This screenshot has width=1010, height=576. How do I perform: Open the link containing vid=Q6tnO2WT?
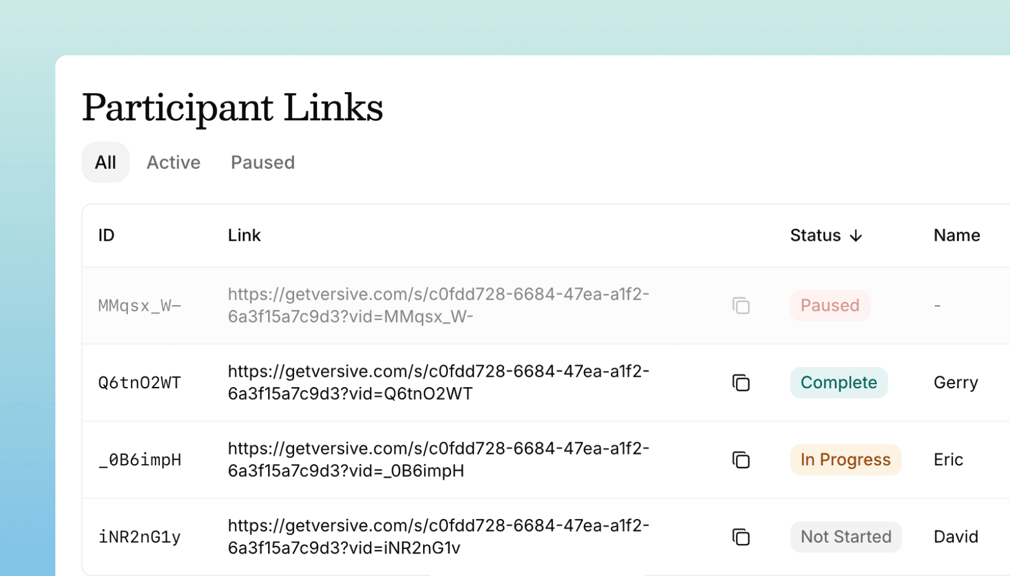click(439, 382)
